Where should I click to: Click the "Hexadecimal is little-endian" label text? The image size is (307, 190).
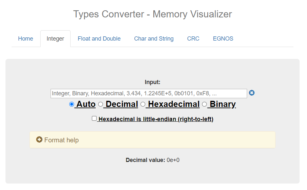click(156, 119)
